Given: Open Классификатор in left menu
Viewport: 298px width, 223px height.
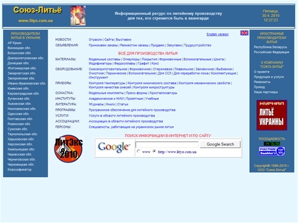Looking at the screenshot, I should [20, 169].
